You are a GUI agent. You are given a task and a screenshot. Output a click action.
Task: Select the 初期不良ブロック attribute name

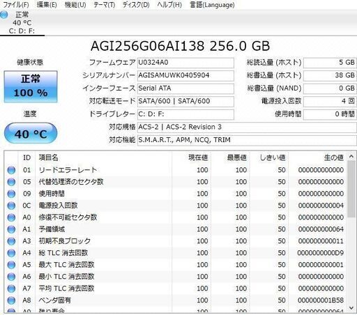[x=65, y=241]
